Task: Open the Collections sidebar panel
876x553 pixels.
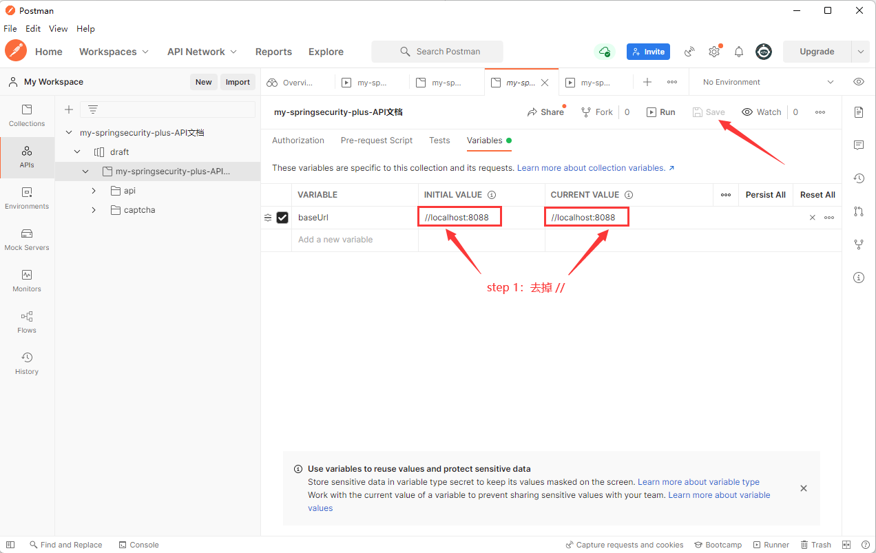Action: pyautogui.click(x=27, y=116)
